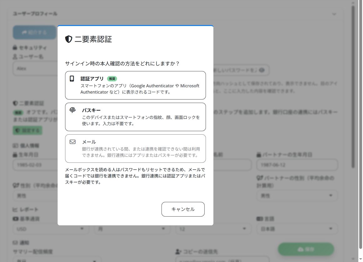Image resolution: width=363 pixels, height=262 pixels.
Task: Click the smartphone icon in 認証アプリ option
Action: click(72, 79)
